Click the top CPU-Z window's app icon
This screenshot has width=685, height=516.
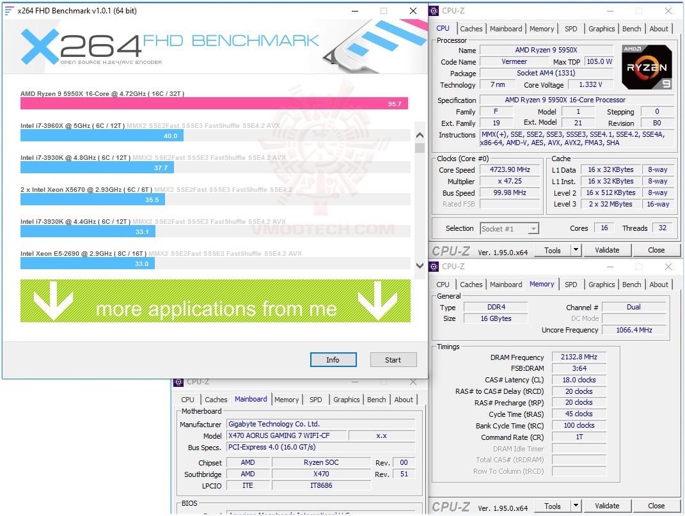coord(434,11)
